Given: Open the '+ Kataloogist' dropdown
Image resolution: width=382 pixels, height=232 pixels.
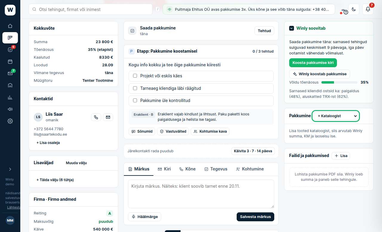Looking at the screenshot, I should point(336,116).
